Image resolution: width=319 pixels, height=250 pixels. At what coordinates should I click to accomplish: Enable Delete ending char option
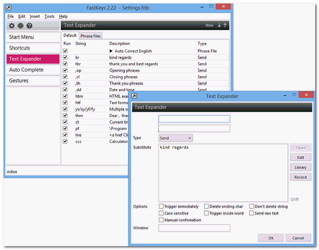(x=206, y=206)
